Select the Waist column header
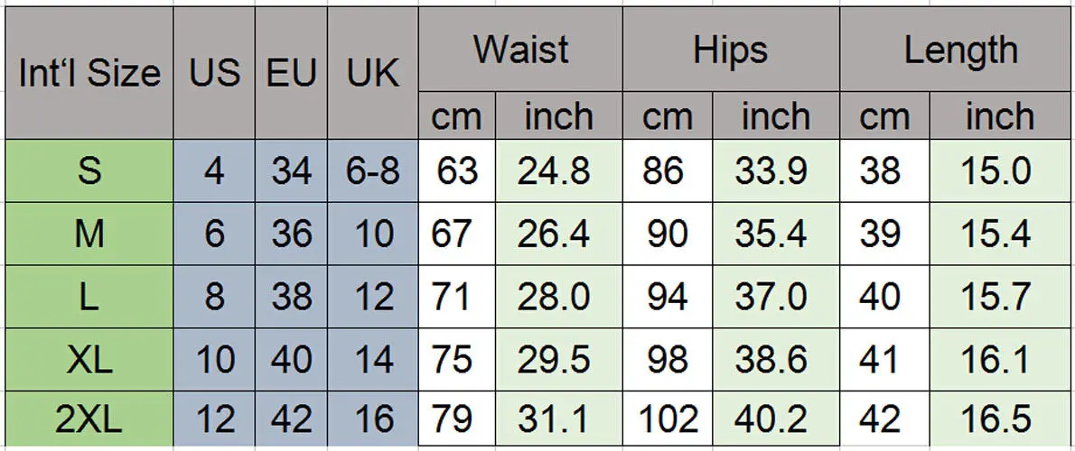 tap(520, 50)
